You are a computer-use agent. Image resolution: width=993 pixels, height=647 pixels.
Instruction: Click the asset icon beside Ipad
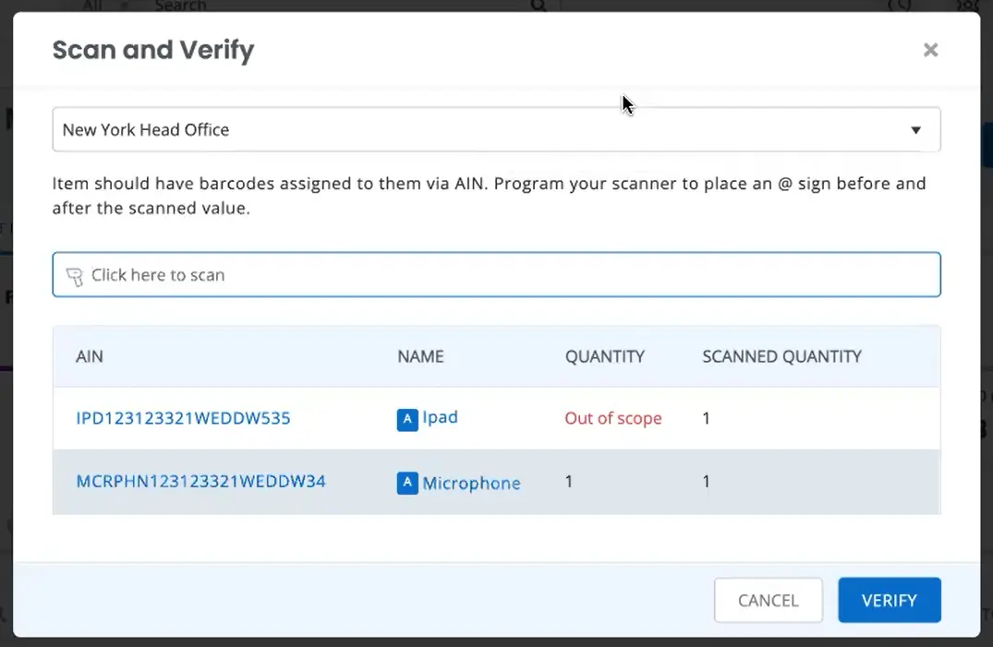pyautogui.click(x=406, y=419)
